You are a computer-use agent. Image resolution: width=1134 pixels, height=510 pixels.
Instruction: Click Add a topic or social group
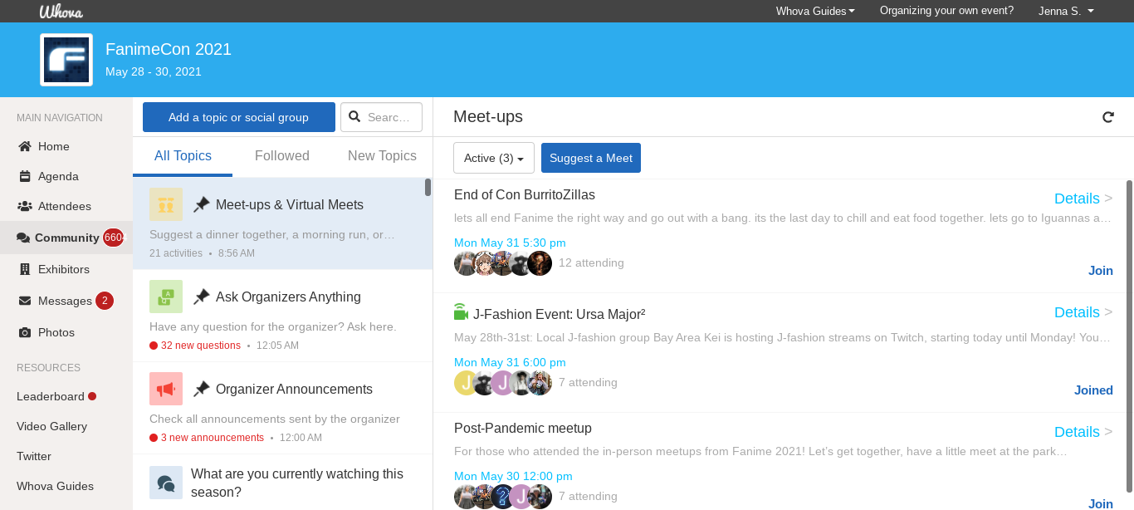click(x=239, y=117)
